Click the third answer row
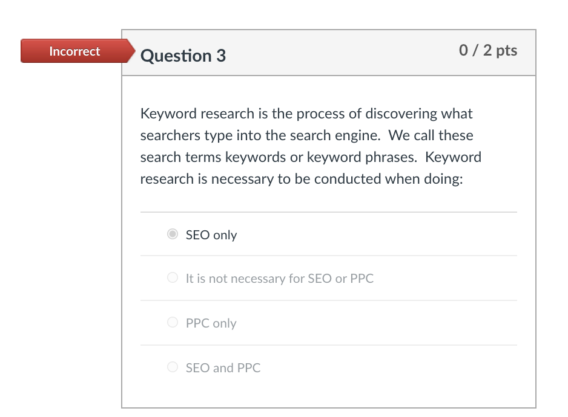Image resolution: width=568 pixels, height=417 pixels. (329, 323)
